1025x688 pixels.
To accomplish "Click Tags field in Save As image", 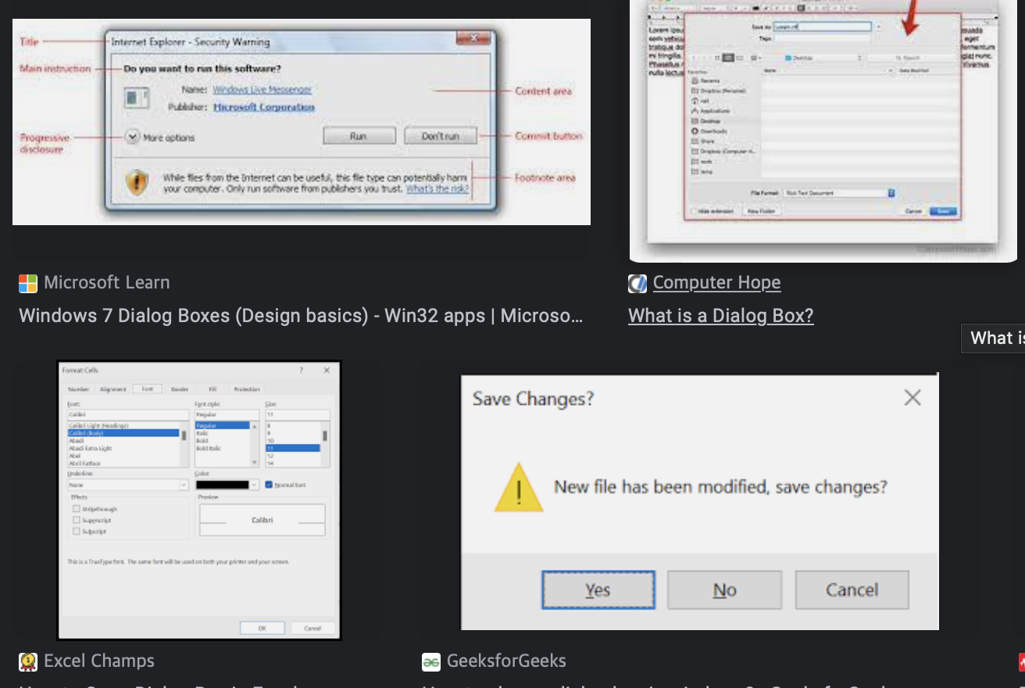I will coord(823,38).
